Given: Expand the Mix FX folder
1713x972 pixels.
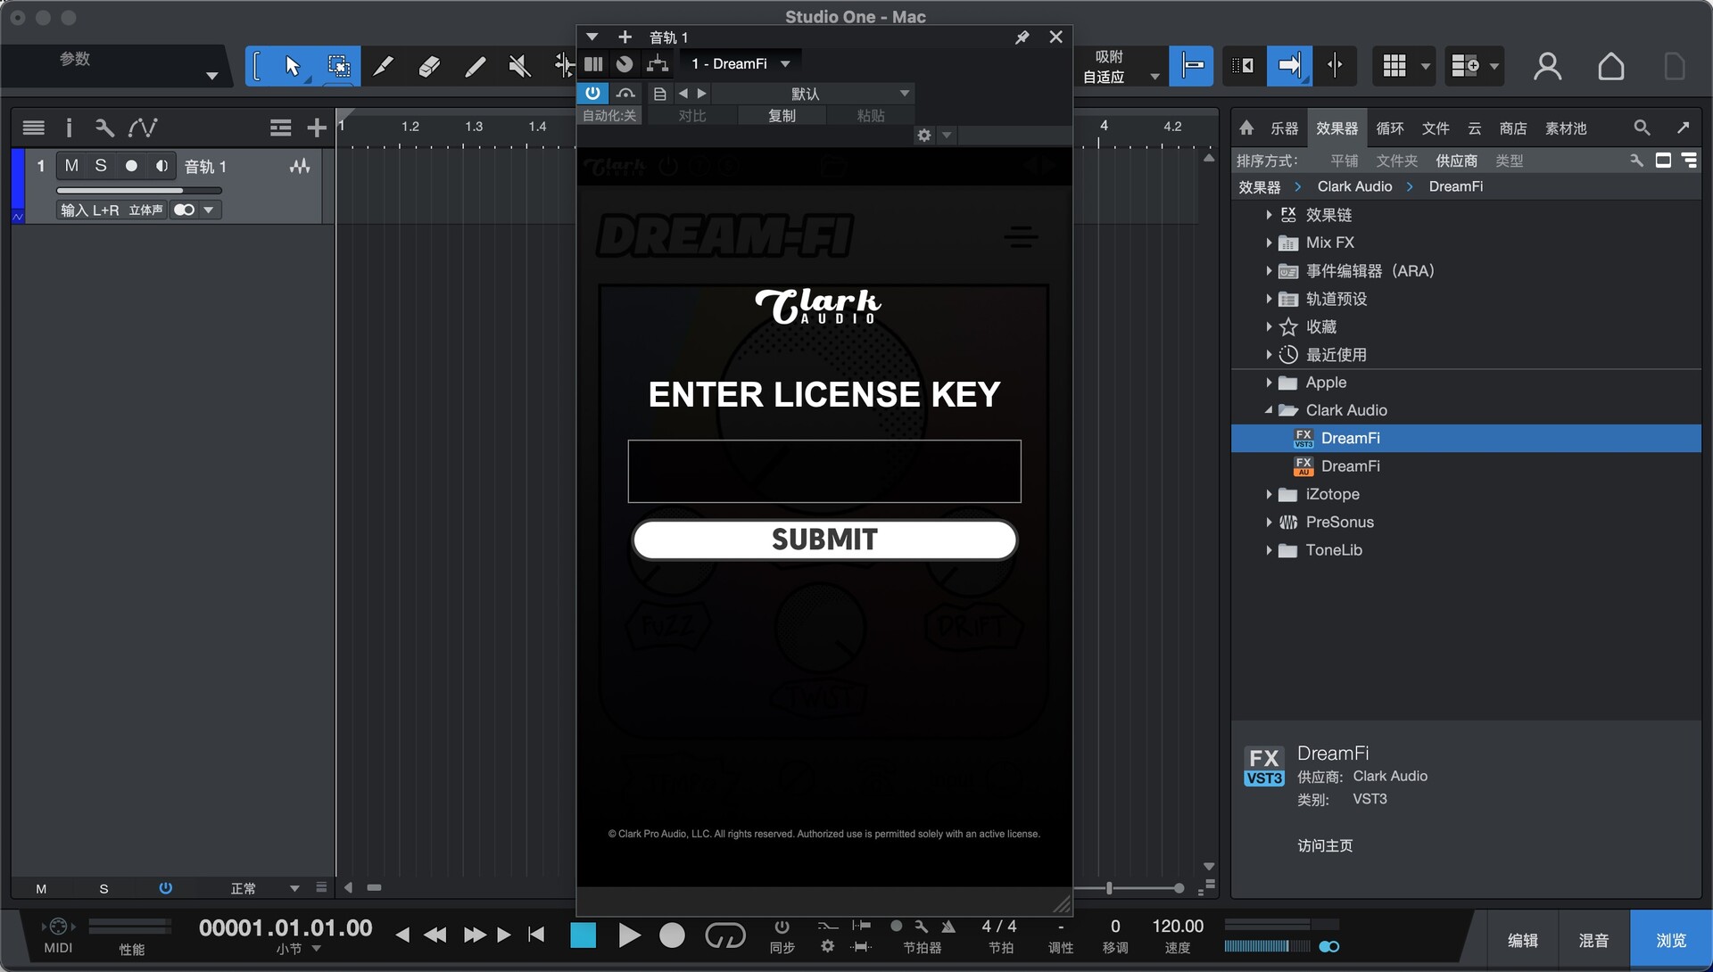Looking at the screenshot, I should coord(1268,243).
